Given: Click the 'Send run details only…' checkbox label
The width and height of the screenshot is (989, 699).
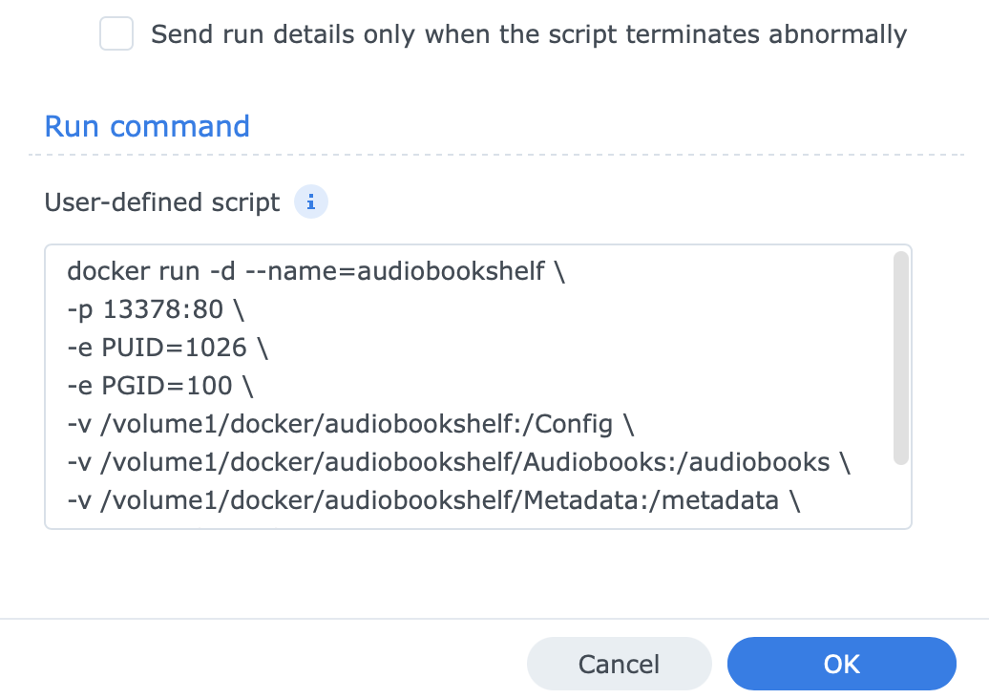Looking at the screenshot, I should [529, 35].
